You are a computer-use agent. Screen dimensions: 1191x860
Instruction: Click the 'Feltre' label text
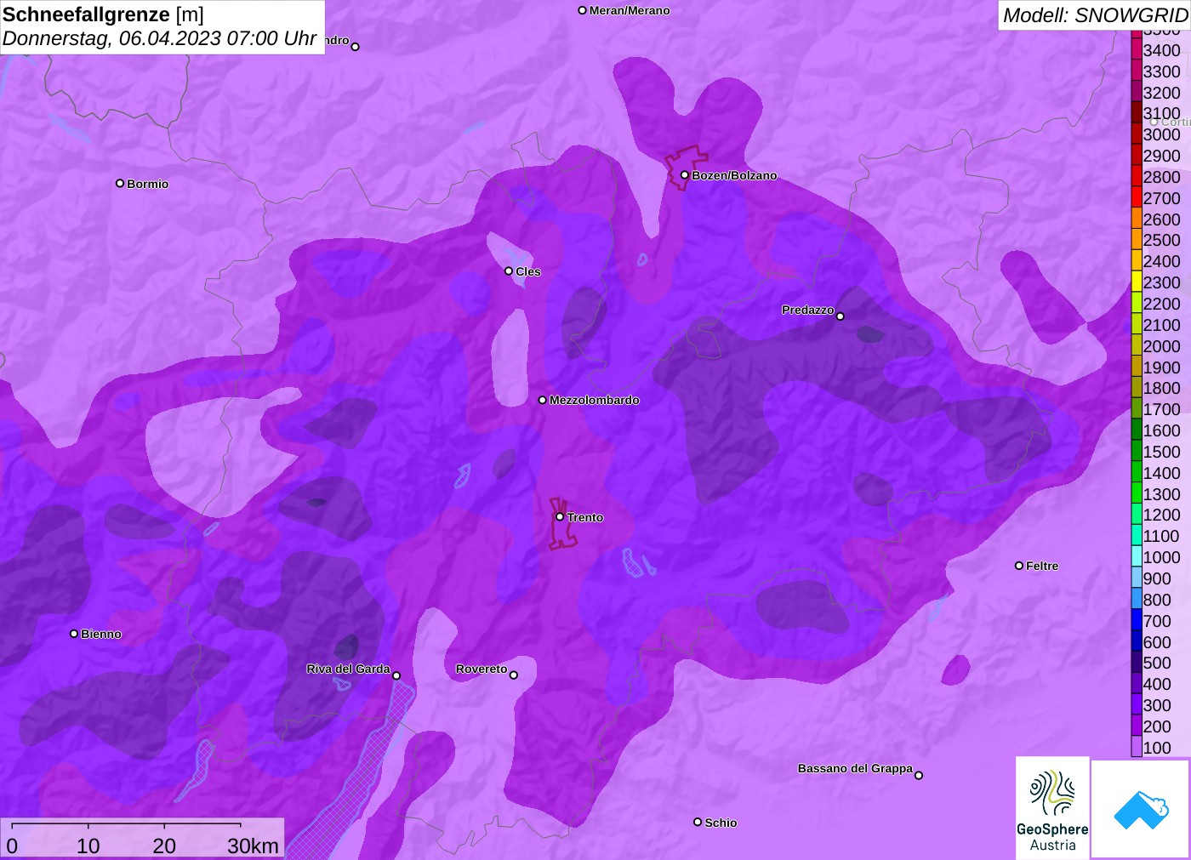point(1042,566)
